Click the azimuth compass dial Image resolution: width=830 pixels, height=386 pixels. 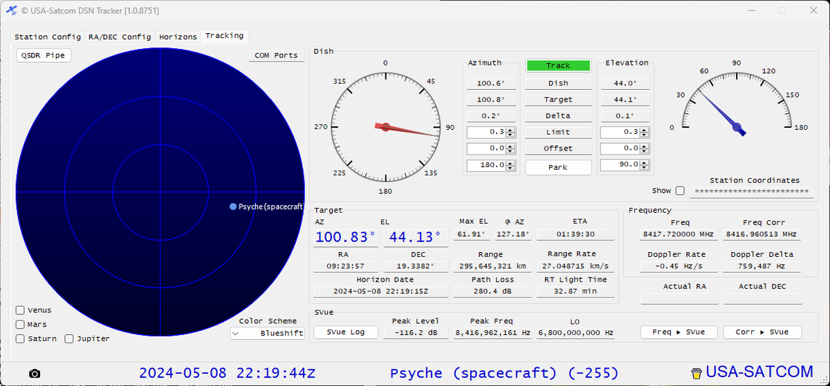[x=385, y=127]
